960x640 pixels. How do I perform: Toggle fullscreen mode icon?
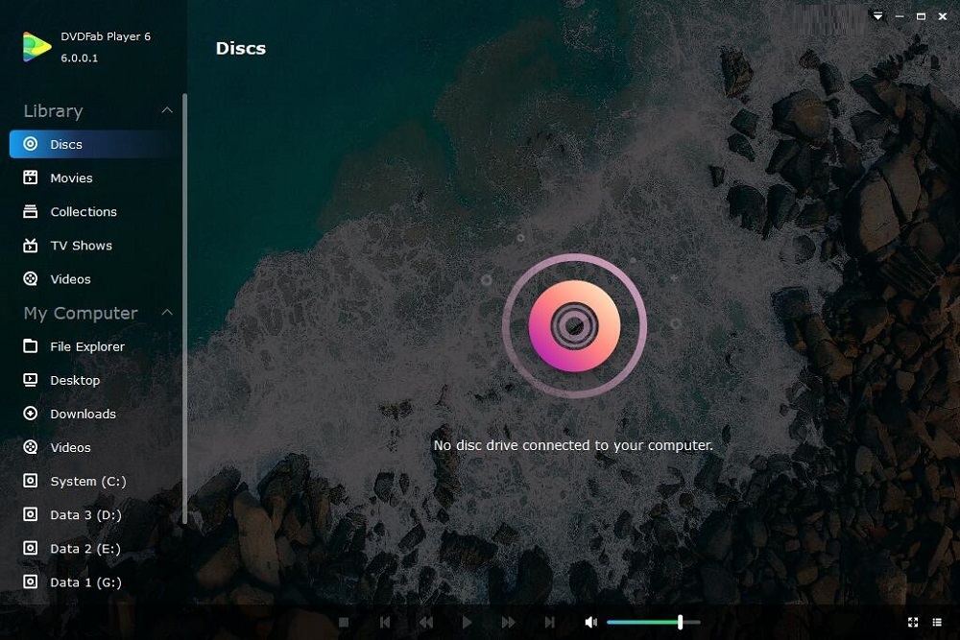point(913,623)
